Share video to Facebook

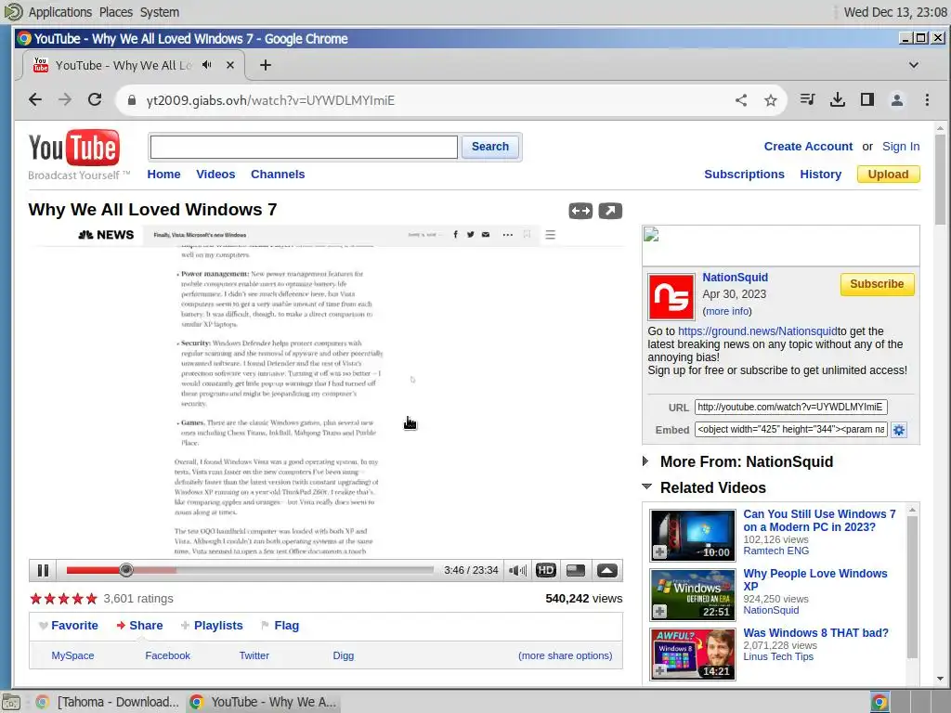pyautogui.click(x=167, y=655)
